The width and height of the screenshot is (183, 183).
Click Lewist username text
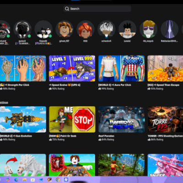127,41
